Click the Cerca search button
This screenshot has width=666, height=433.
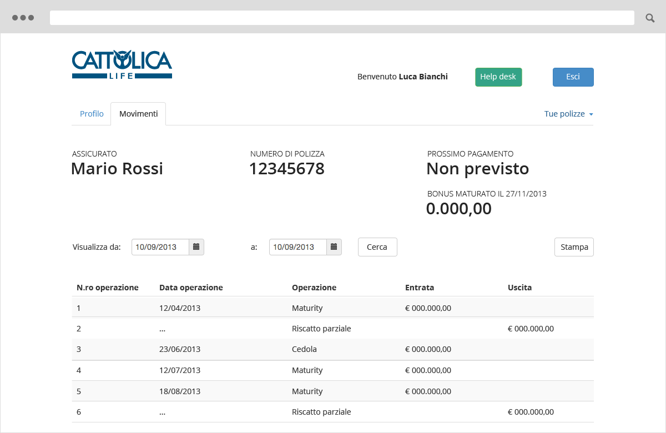377,247
